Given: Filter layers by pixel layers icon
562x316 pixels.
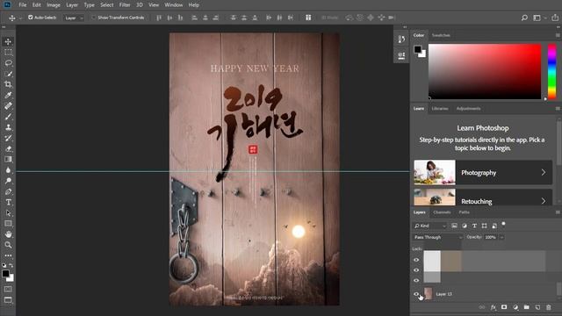Looking at the screenshot, I should click(x=454, y=226).
